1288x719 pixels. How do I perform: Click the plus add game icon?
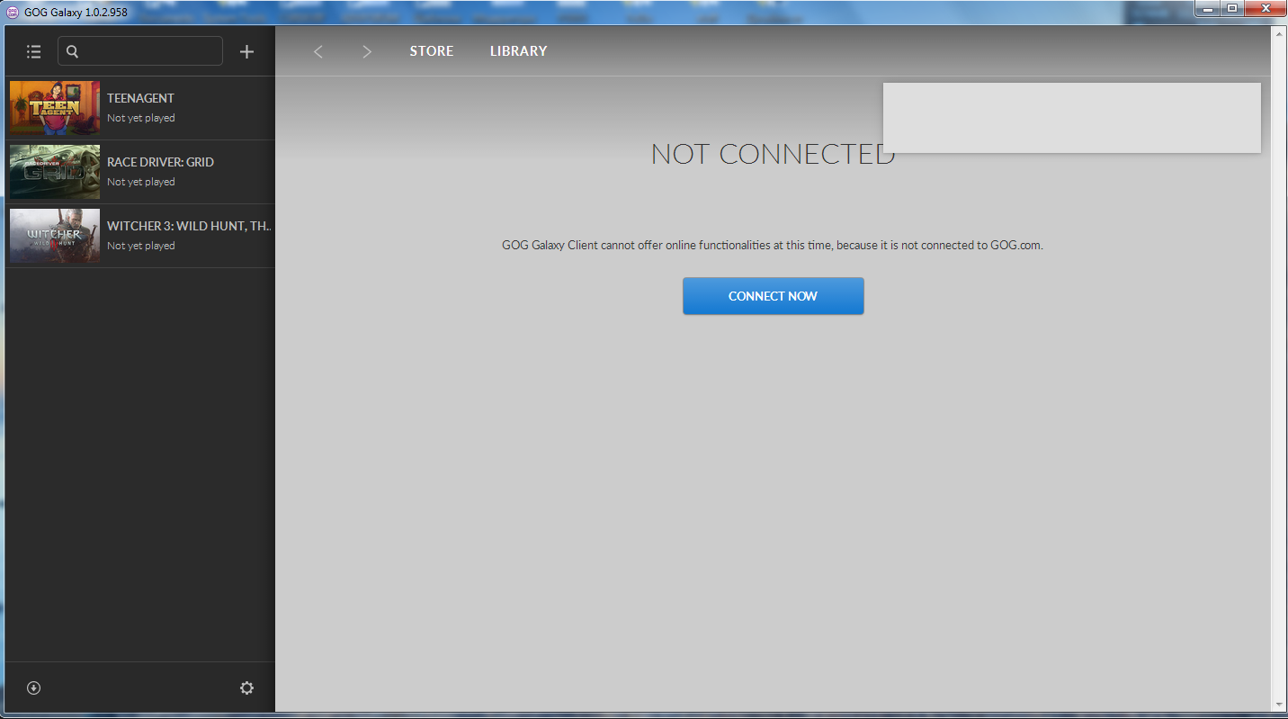[246, 52]
